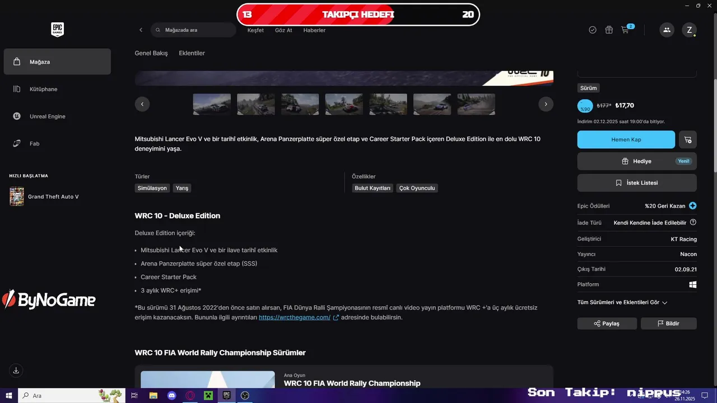
Task: Open the Windows notification center icon
Action: (705, 396)
